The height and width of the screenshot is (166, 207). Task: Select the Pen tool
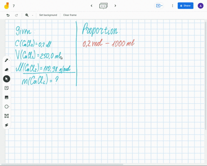(x=6, y=60)
